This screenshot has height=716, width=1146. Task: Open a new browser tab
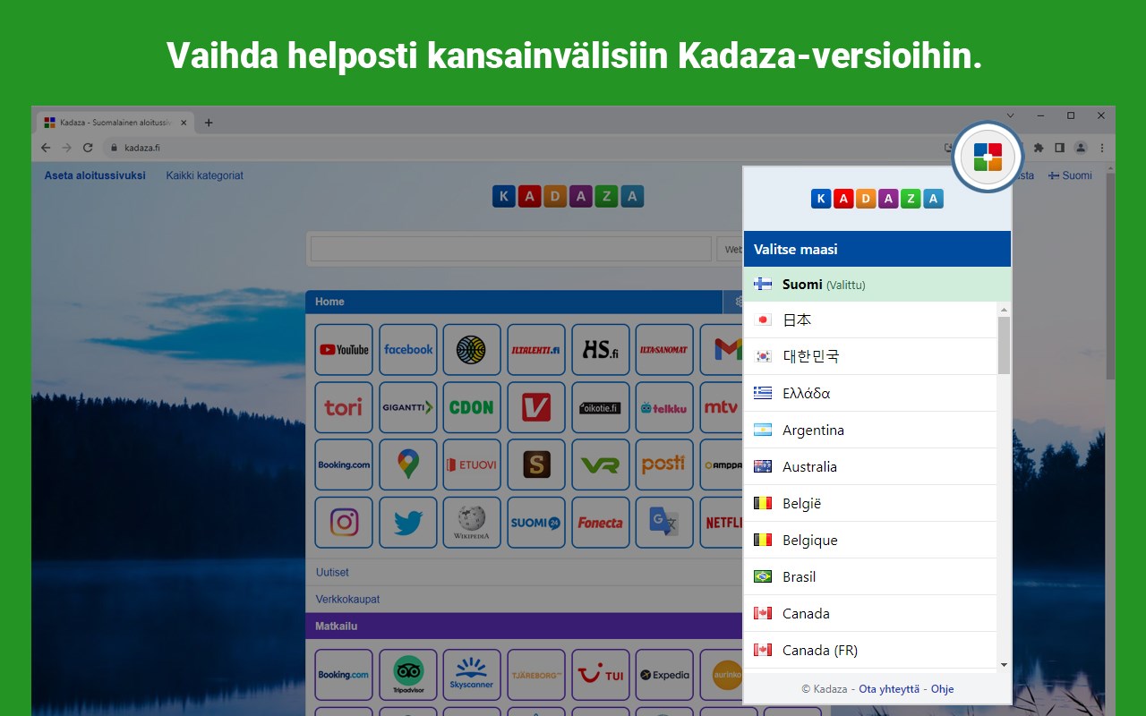coord(209,123)
